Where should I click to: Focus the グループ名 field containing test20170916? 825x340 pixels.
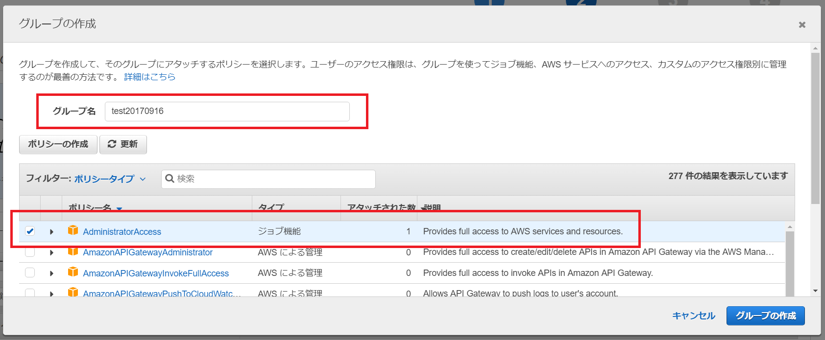point(227,112)
